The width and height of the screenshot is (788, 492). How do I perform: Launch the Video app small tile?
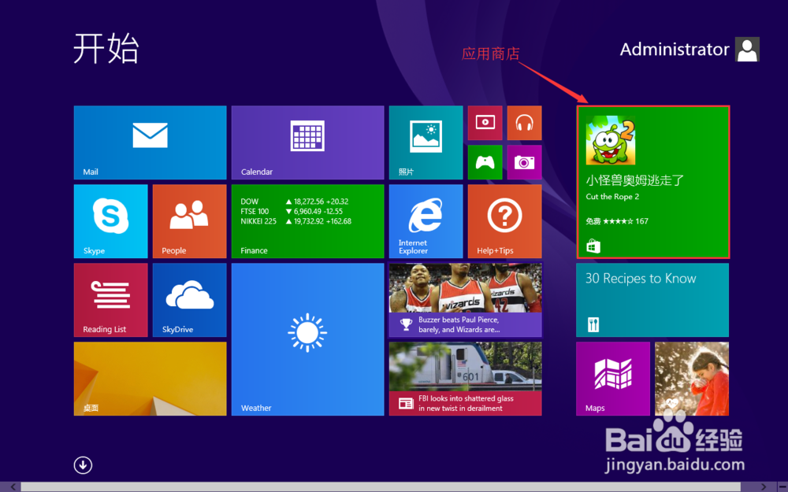[x=485, y=123]
